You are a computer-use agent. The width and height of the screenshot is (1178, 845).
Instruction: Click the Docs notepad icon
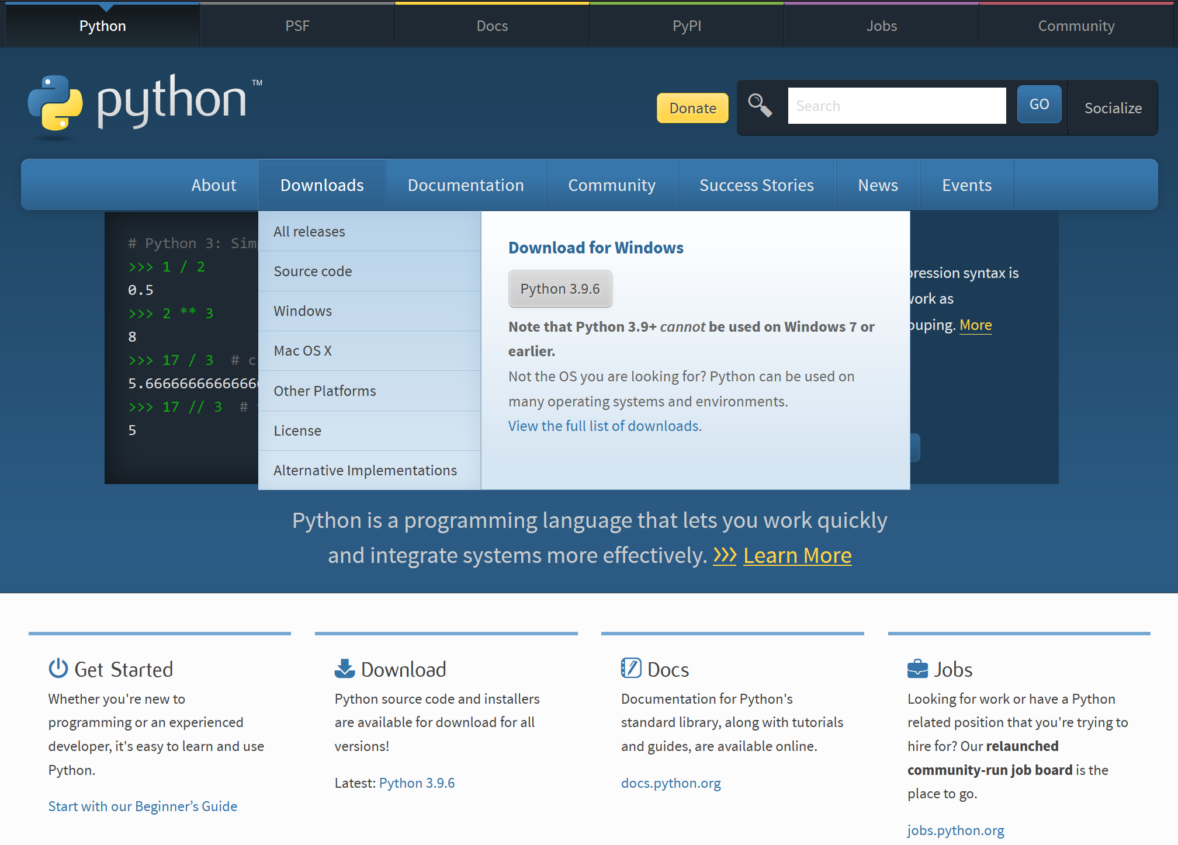click(x=631, y=668)
